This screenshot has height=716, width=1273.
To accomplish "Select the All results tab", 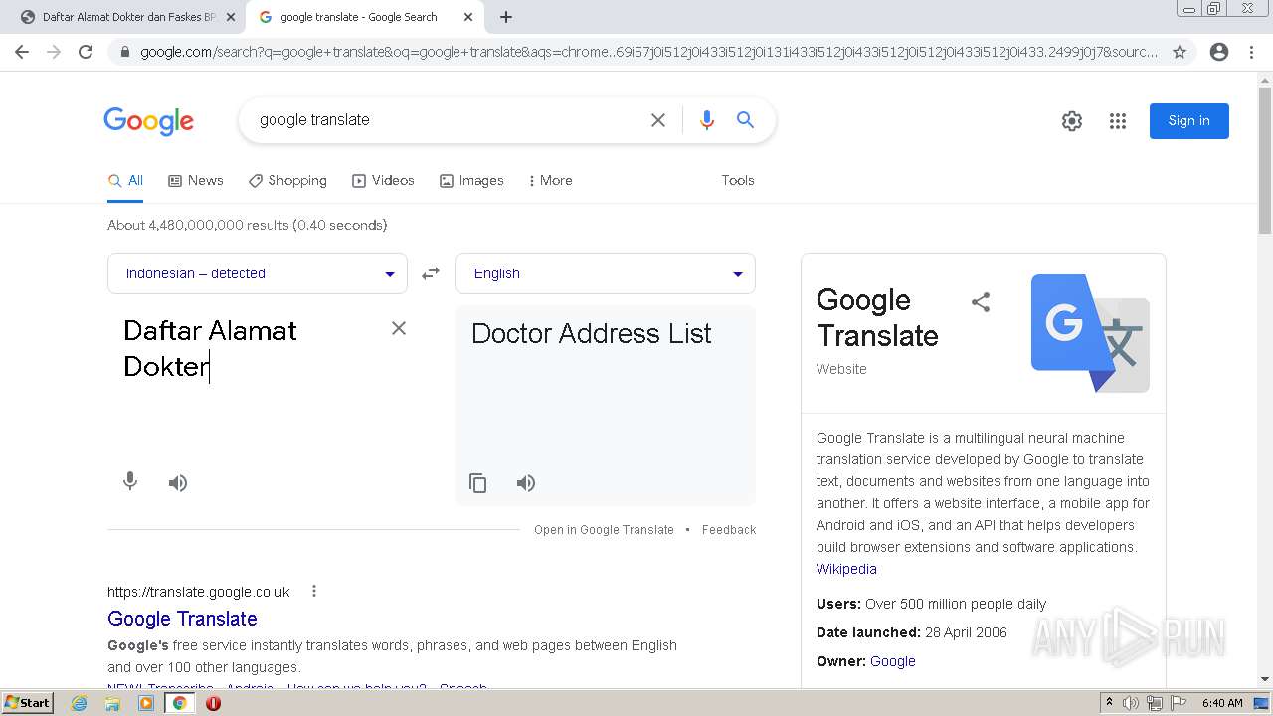I will point(125,180).
